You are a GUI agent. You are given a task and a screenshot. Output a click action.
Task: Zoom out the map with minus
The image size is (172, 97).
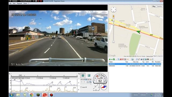pos(113,42)
